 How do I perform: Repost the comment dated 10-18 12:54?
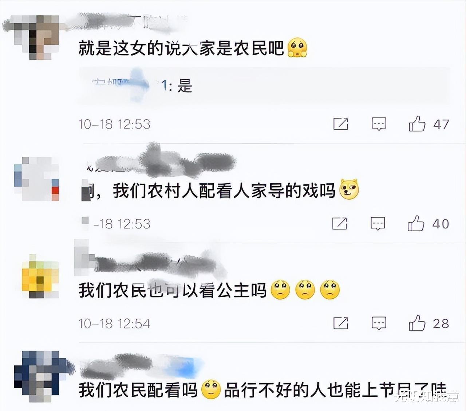(341, 323)
